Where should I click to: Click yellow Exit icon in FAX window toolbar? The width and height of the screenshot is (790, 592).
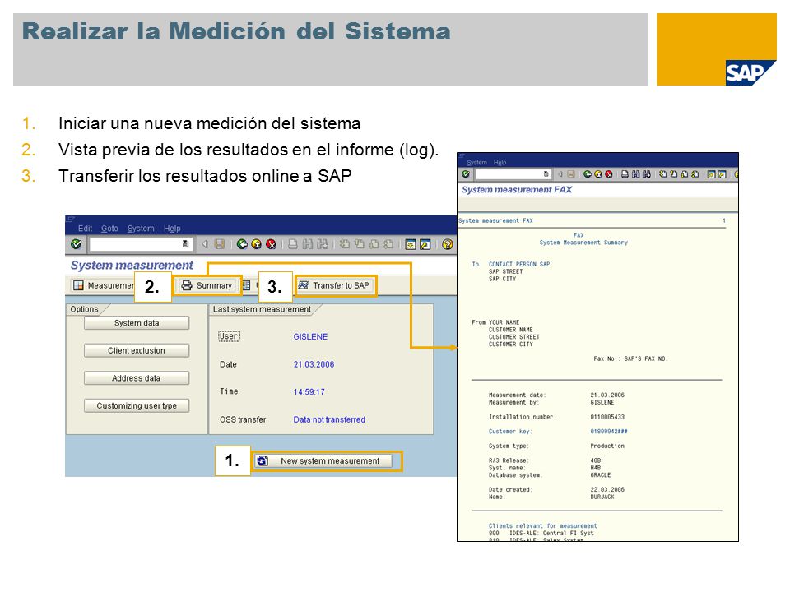[598, 174]
